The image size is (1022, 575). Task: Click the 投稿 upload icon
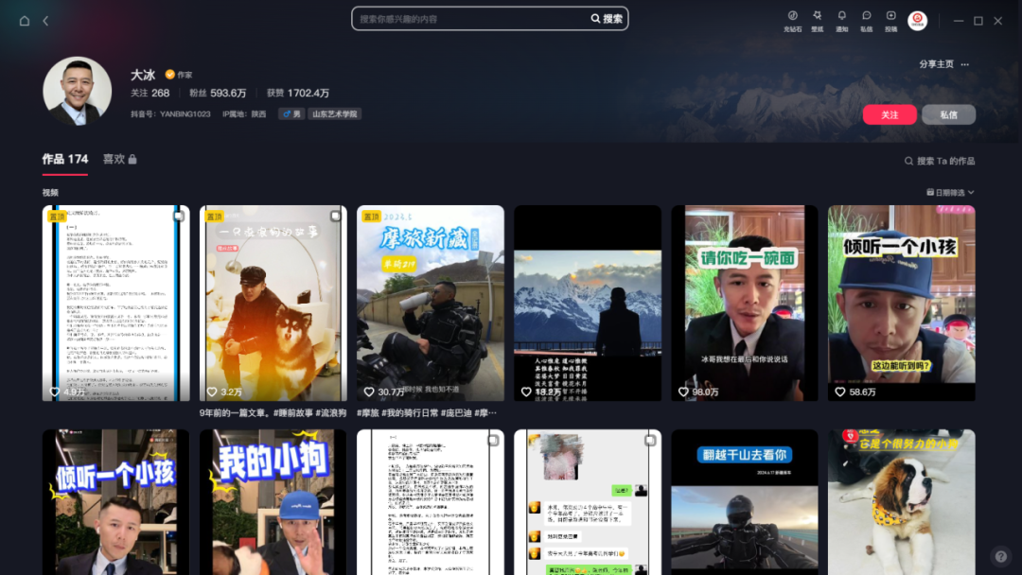coord(890,20)
